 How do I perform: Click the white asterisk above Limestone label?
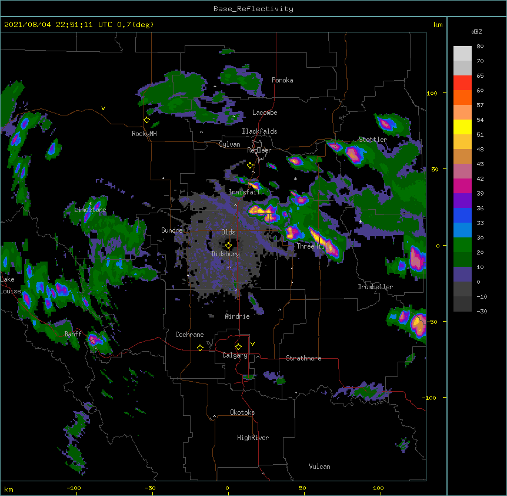(x=90, y=204)
